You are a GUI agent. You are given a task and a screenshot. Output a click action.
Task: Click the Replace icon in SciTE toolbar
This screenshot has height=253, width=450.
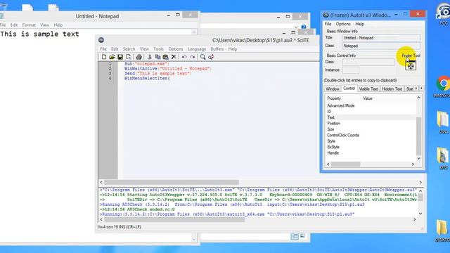coord(211,57)
